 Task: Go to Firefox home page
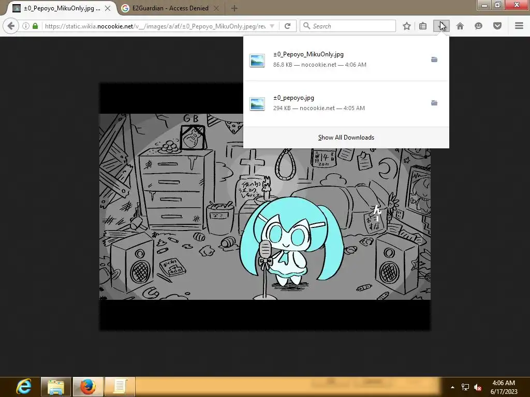[460, 26]
